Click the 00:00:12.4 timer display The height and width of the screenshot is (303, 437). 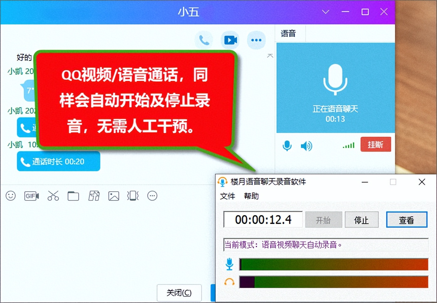pyautogui.click(x=263, y=220)
